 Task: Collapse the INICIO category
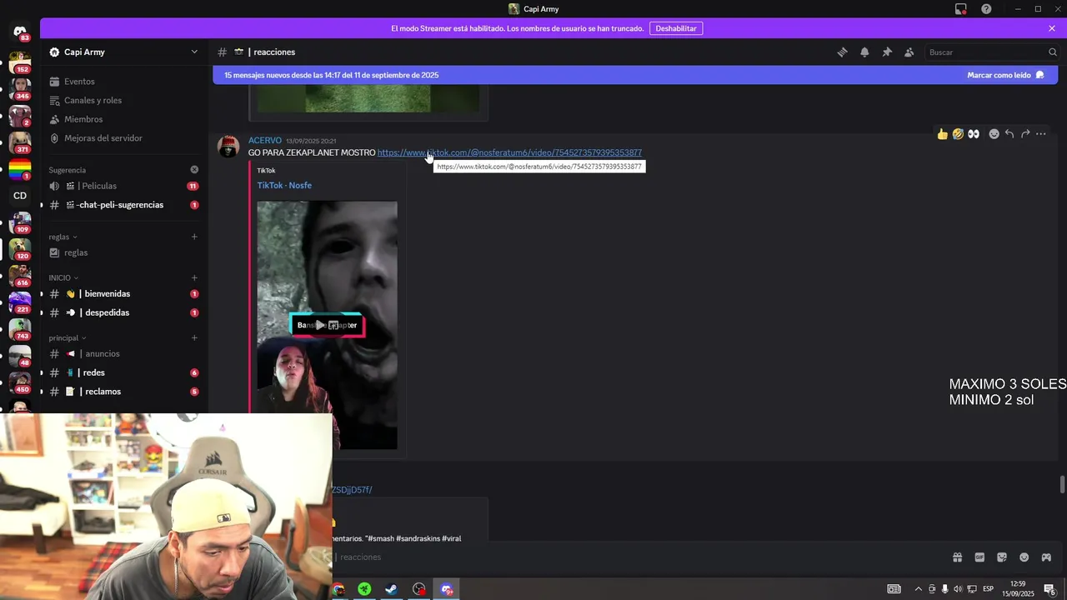pyautogui.click(x=63, y=277)
